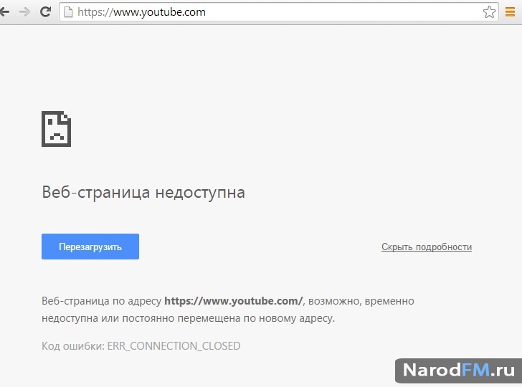Bookmark this page with the star icon
522x387 pixels.
(x=489, y=12)
